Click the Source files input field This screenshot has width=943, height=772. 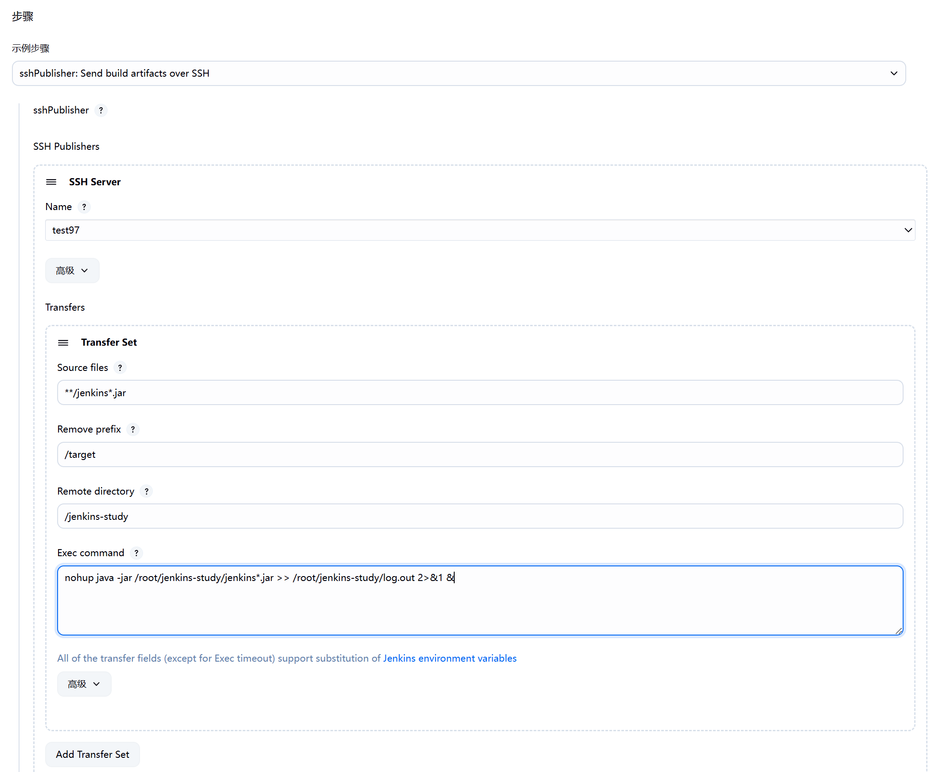pyautogui.click(x=480, y=393)
